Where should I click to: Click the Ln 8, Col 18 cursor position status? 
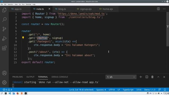pos(81,90)
